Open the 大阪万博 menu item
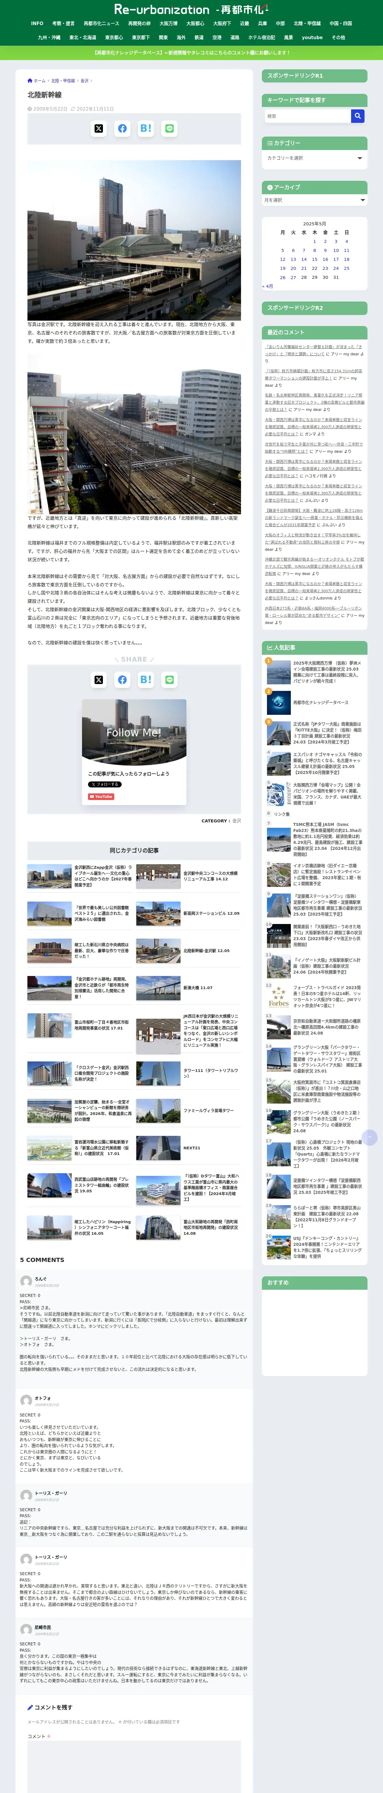The image size is (383, 1793). coord(168,24)
